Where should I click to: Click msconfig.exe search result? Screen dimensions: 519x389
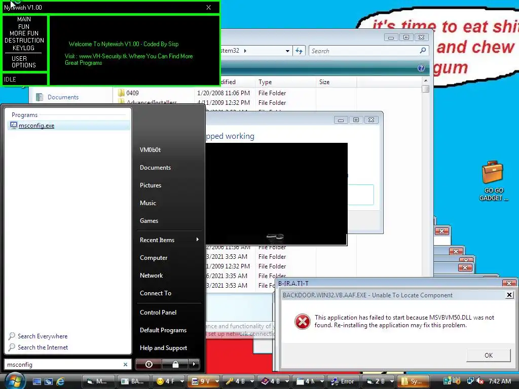click(x=68, y=126)
